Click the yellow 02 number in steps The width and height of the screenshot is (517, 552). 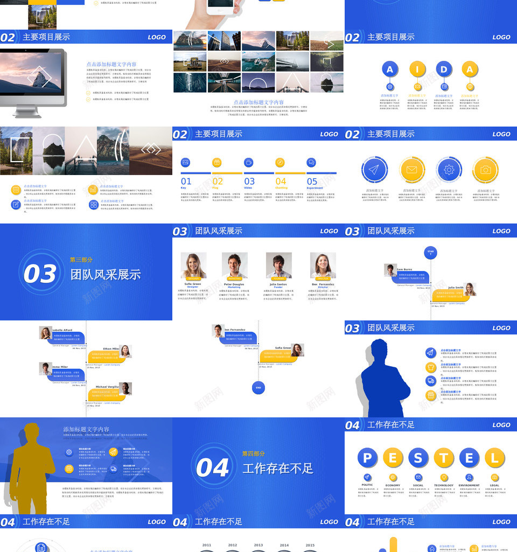(218, 181)
